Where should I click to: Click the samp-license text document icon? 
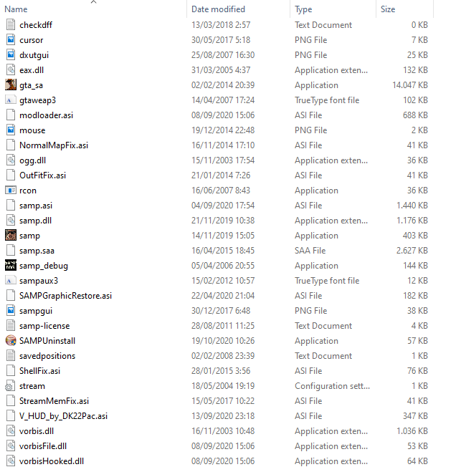pos(11,326)
